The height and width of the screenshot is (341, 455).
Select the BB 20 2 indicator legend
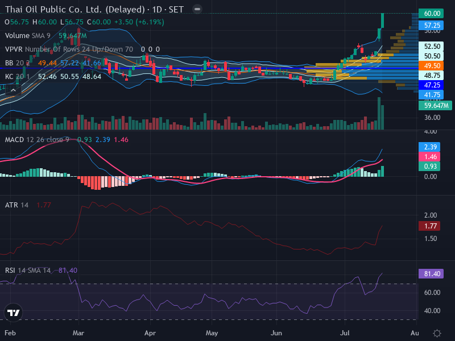tap(17, 63)
